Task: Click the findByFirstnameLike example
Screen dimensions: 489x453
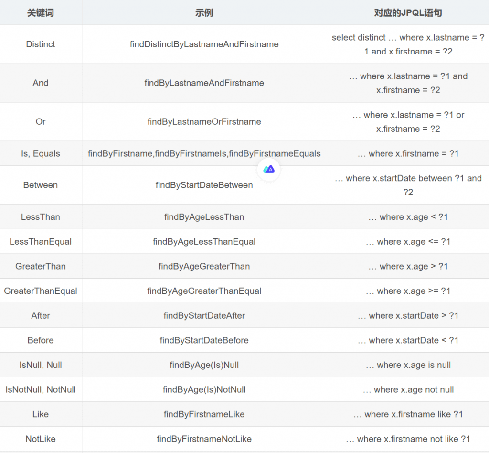Action: coord(204,414)
